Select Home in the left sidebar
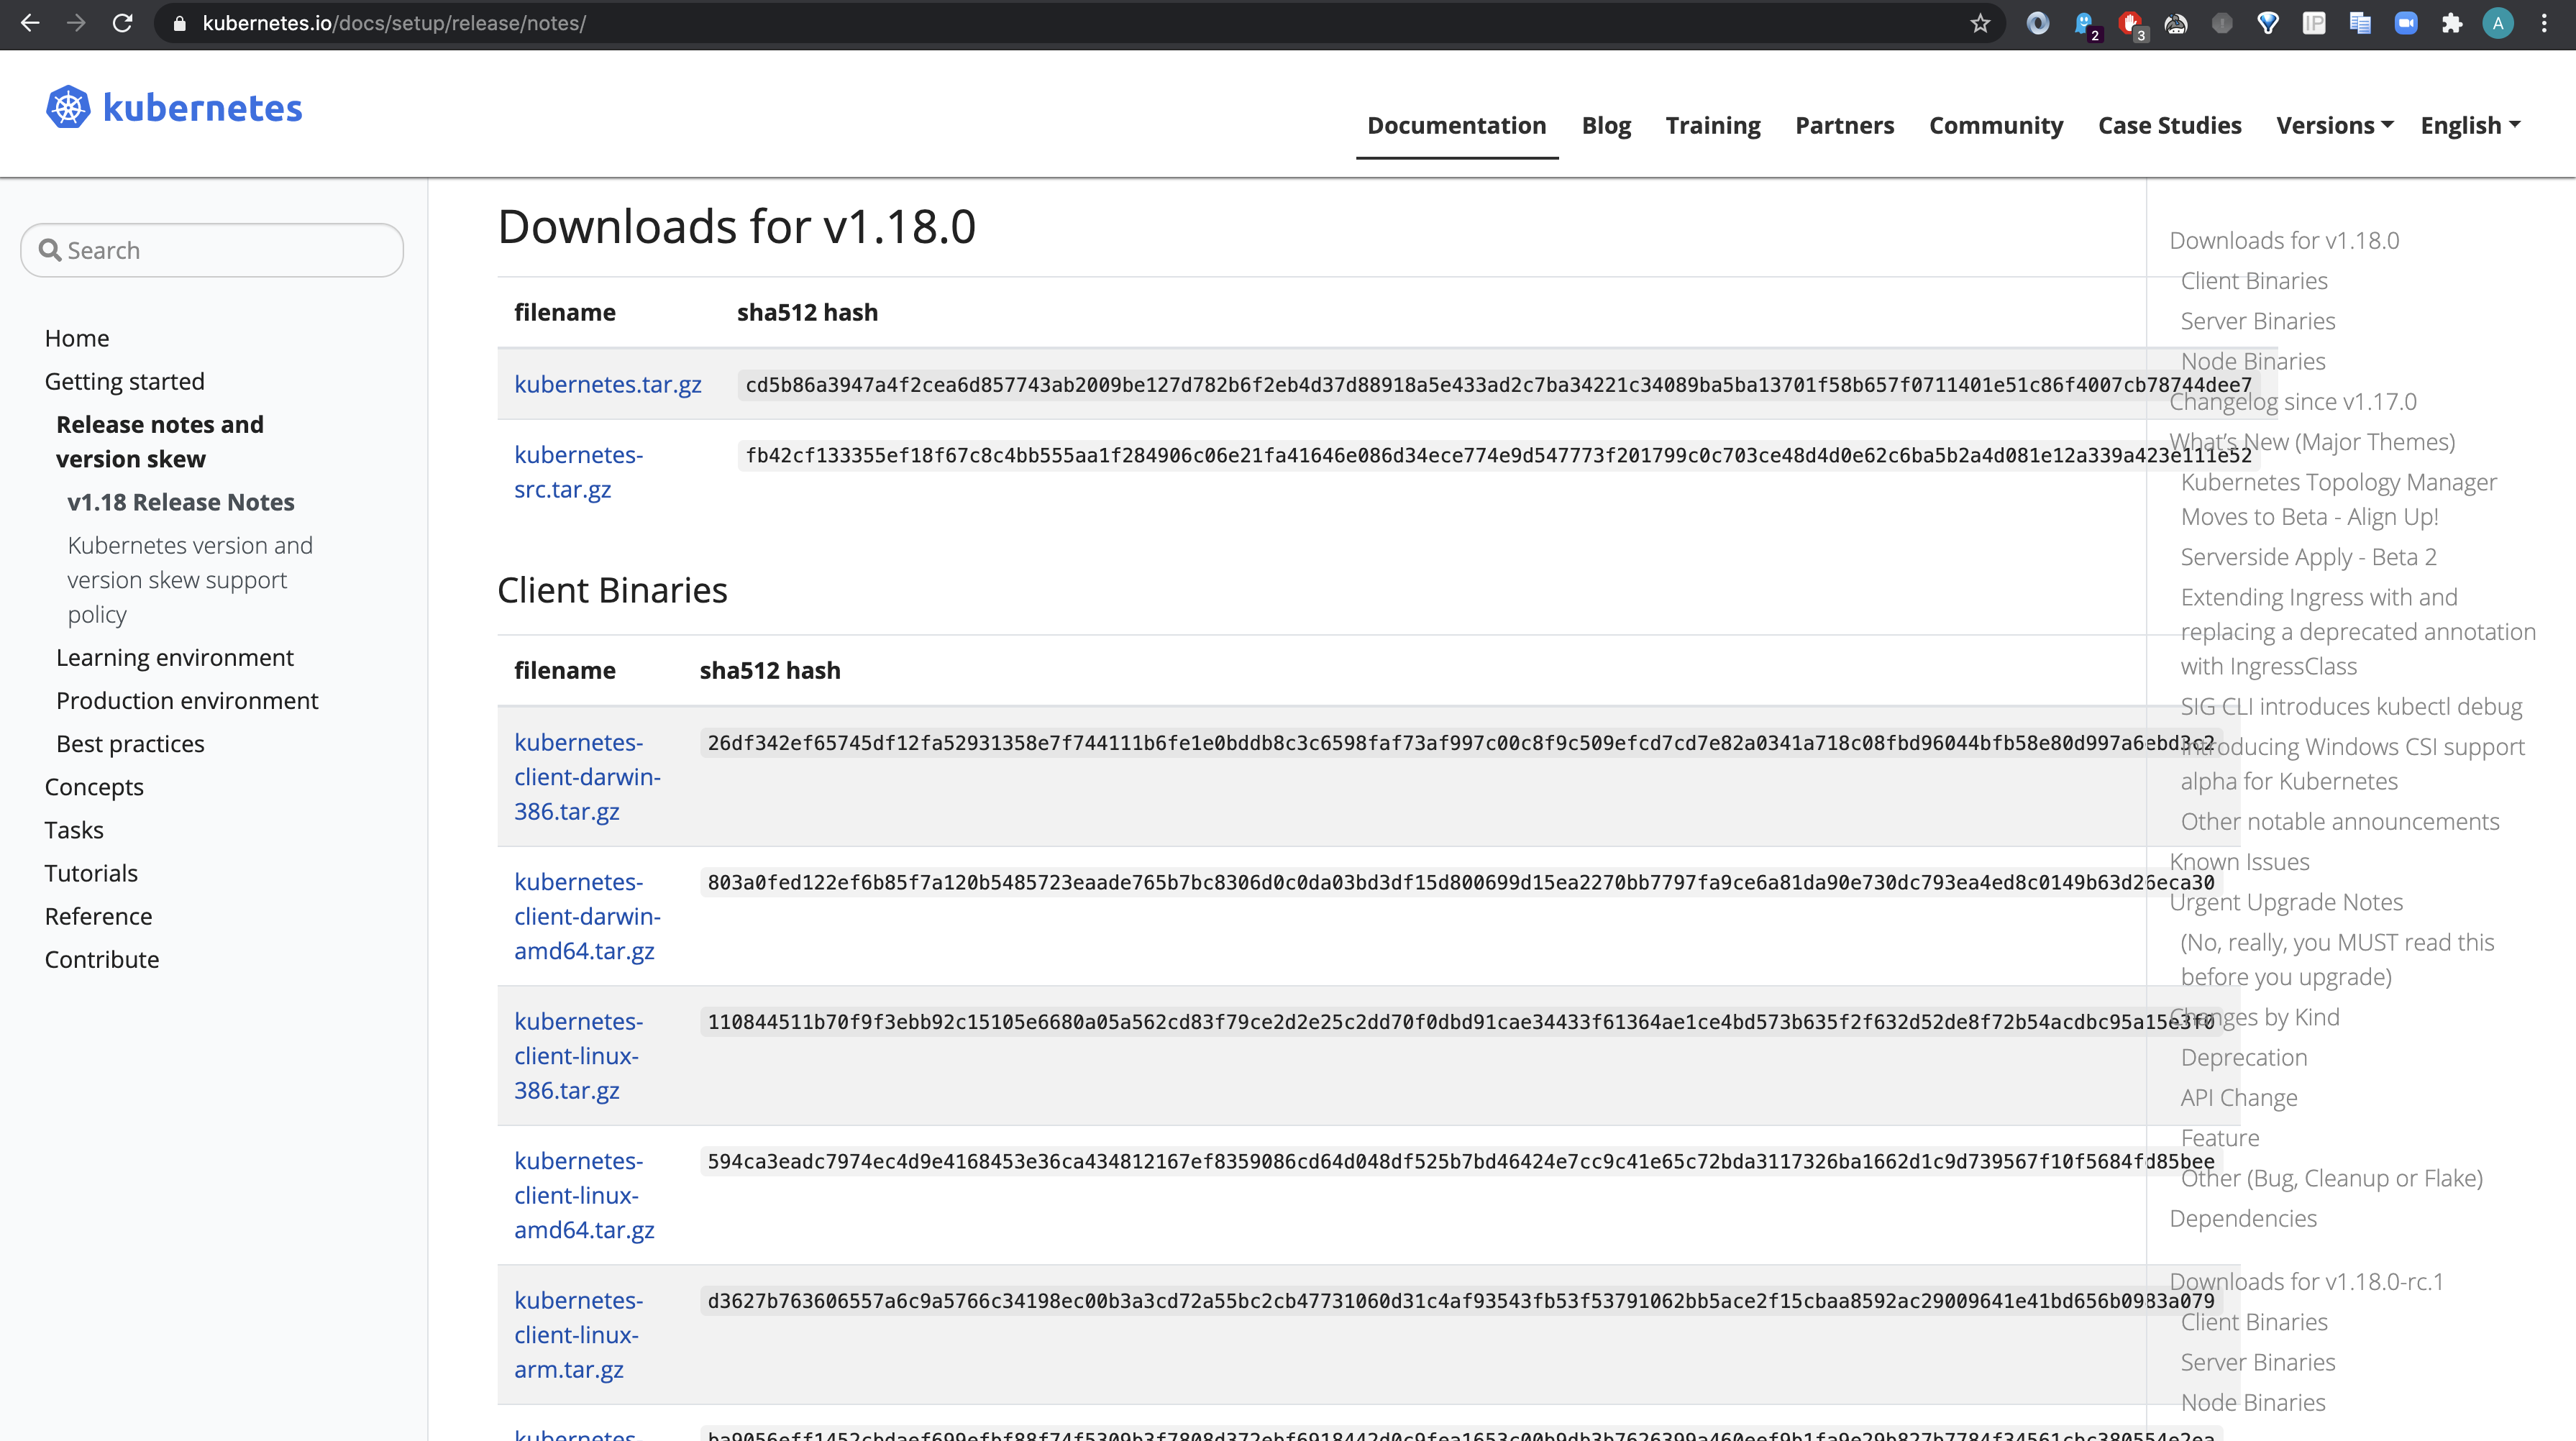Image resolution: width=2576 pixels, height=1441 pixels. coord(77,338)
